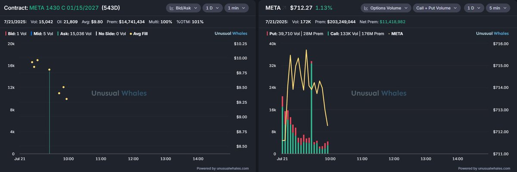
Task: Click the tall green Ask volume bar
Action: coord(50,112)
